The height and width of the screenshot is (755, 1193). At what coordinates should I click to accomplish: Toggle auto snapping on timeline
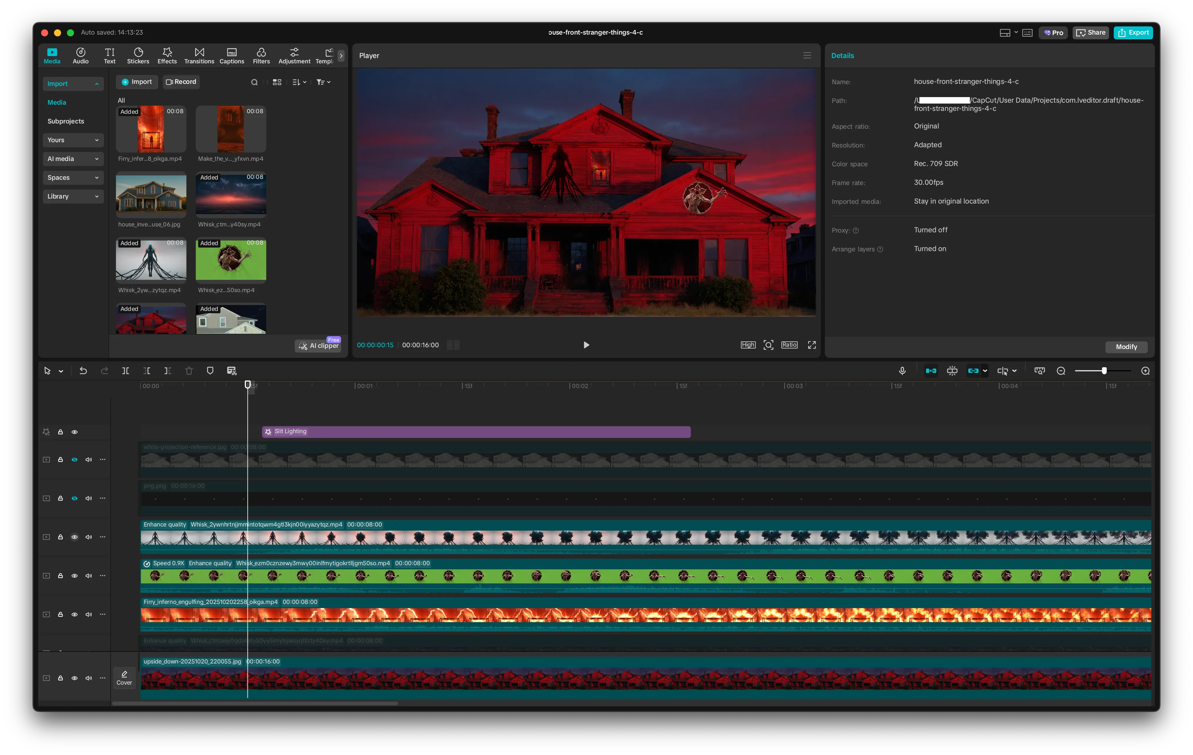click(952, 371)
